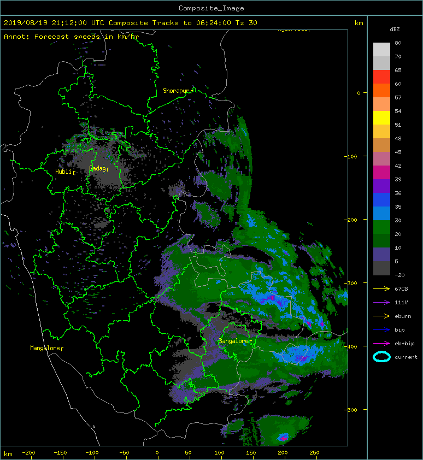
Task: Select the magenta 39–42 dBZ band
Action: (381, 172)
